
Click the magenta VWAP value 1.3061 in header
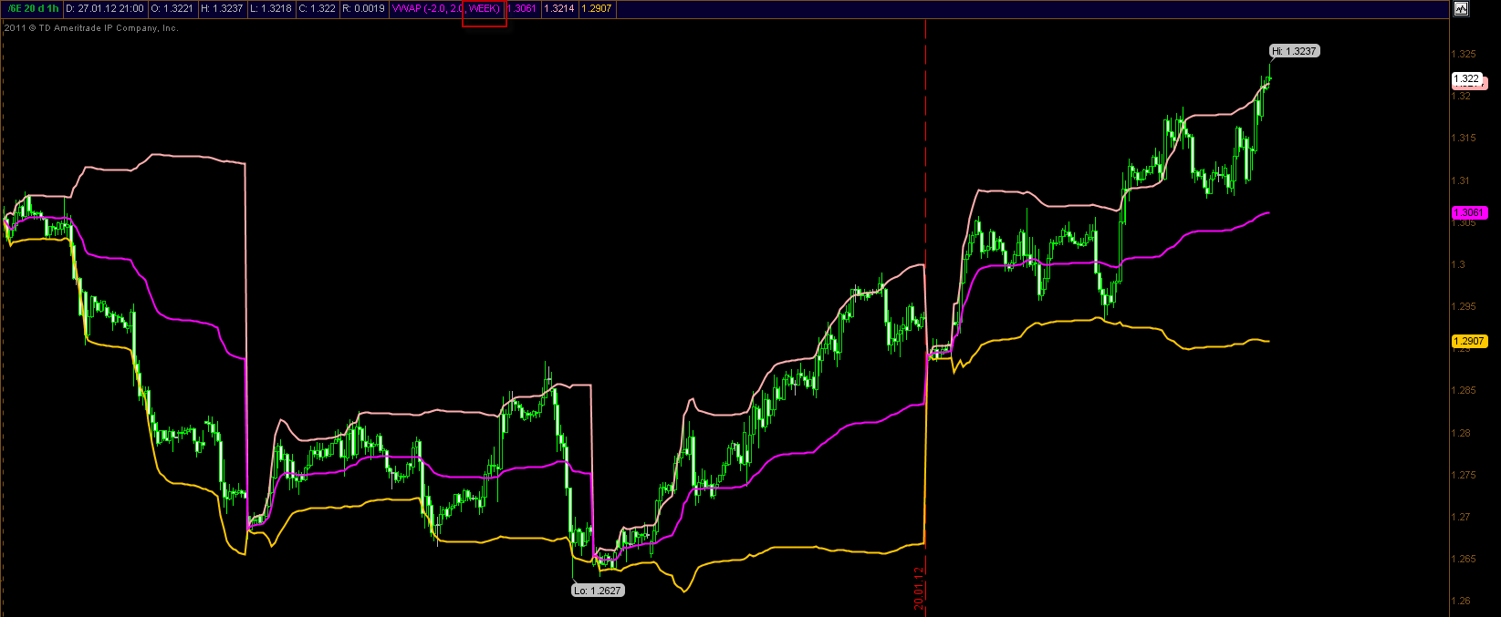(521, 8)
